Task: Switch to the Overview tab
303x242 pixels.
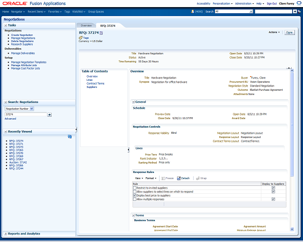Action: point(86,26)
